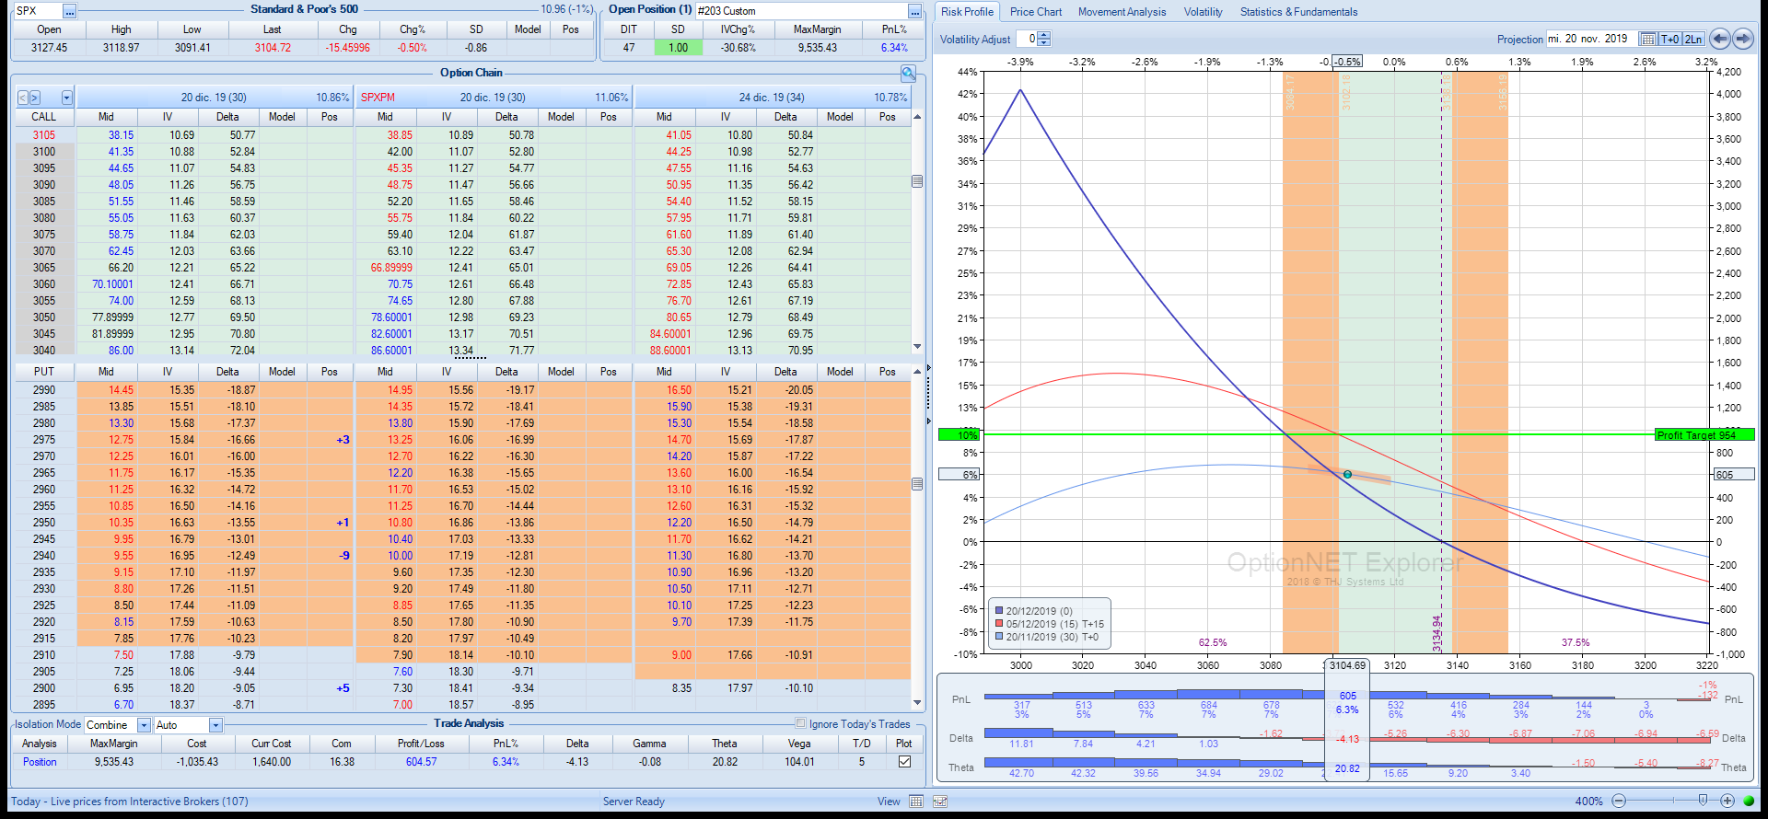Toggle the 2Ln lines button
This screenshot has width=1768, height=819.
(1693, 39)
